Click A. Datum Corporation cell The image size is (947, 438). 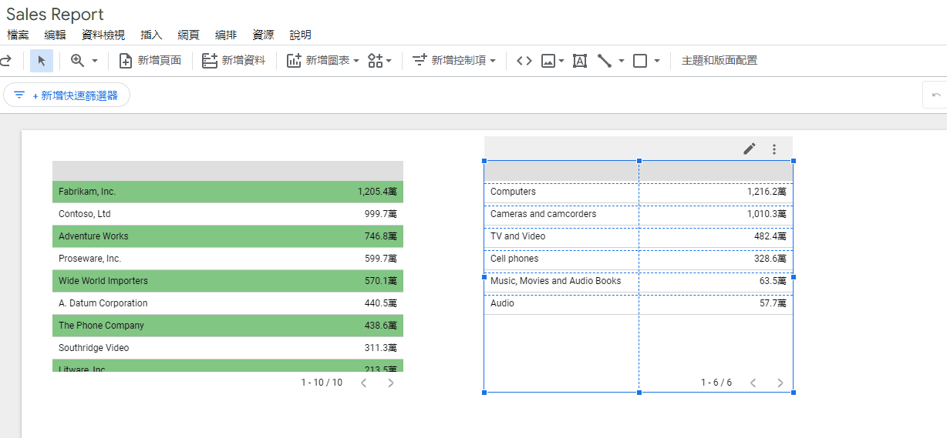(x=103, y=303)
